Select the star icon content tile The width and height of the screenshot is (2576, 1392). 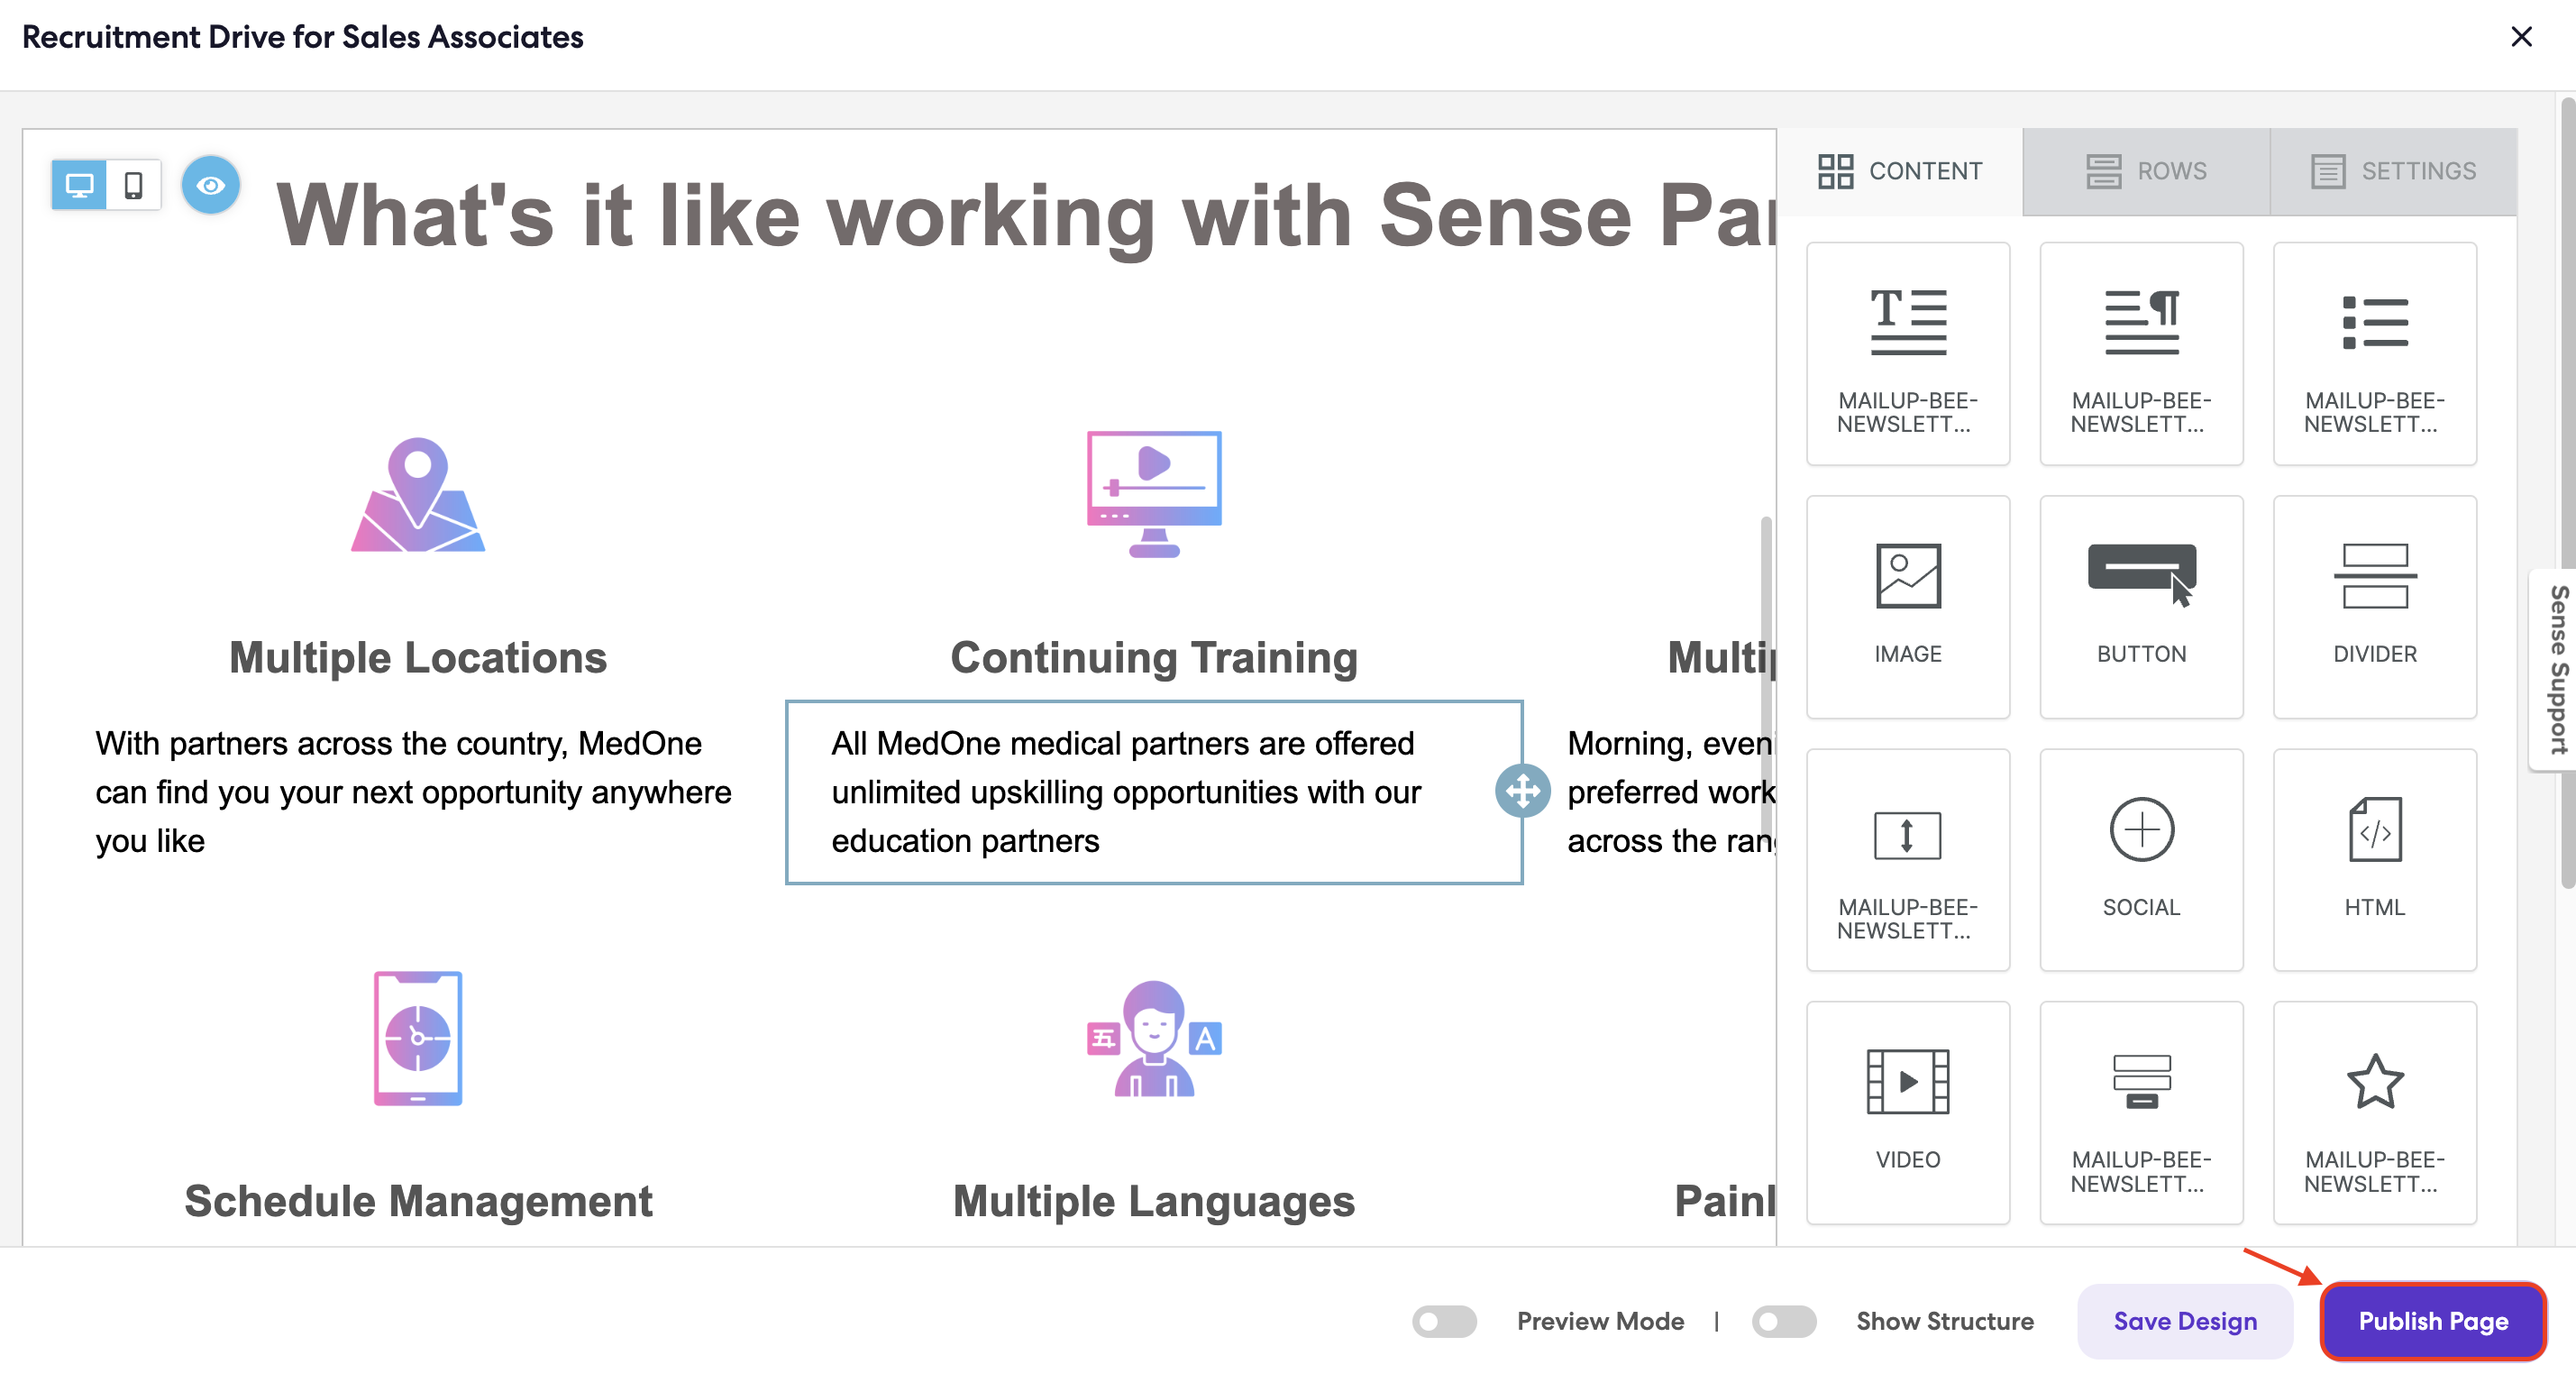point(2374,1112)
